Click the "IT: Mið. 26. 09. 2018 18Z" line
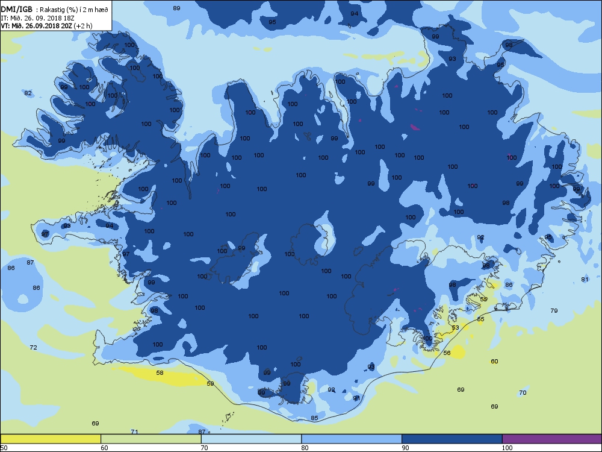The image size is (602, 452). pyautogui.click(x=37, y=18)
